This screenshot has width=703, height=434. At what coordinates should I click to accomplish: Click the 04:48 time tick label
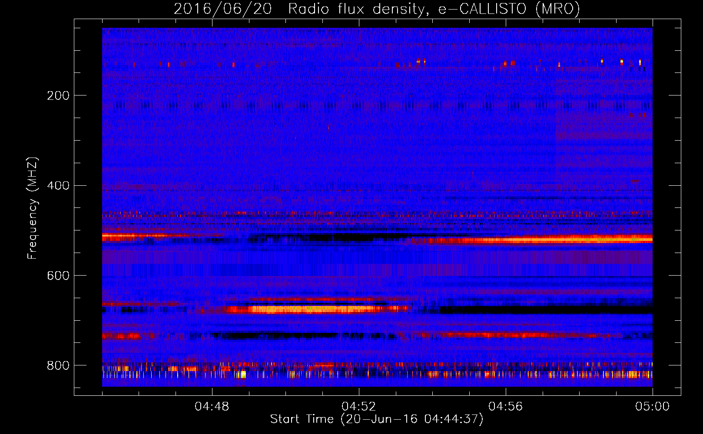[x=212, y=406]
